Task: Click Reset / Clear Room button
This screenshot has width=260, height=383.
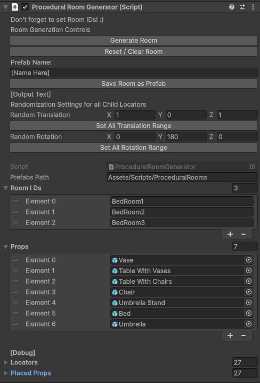Action: (134, 52)
